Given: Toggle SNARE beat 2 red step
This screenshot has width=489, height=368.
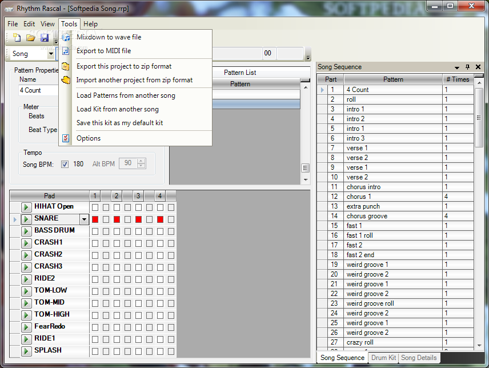Looking at the screenshot, I should [x=117, y=219].
